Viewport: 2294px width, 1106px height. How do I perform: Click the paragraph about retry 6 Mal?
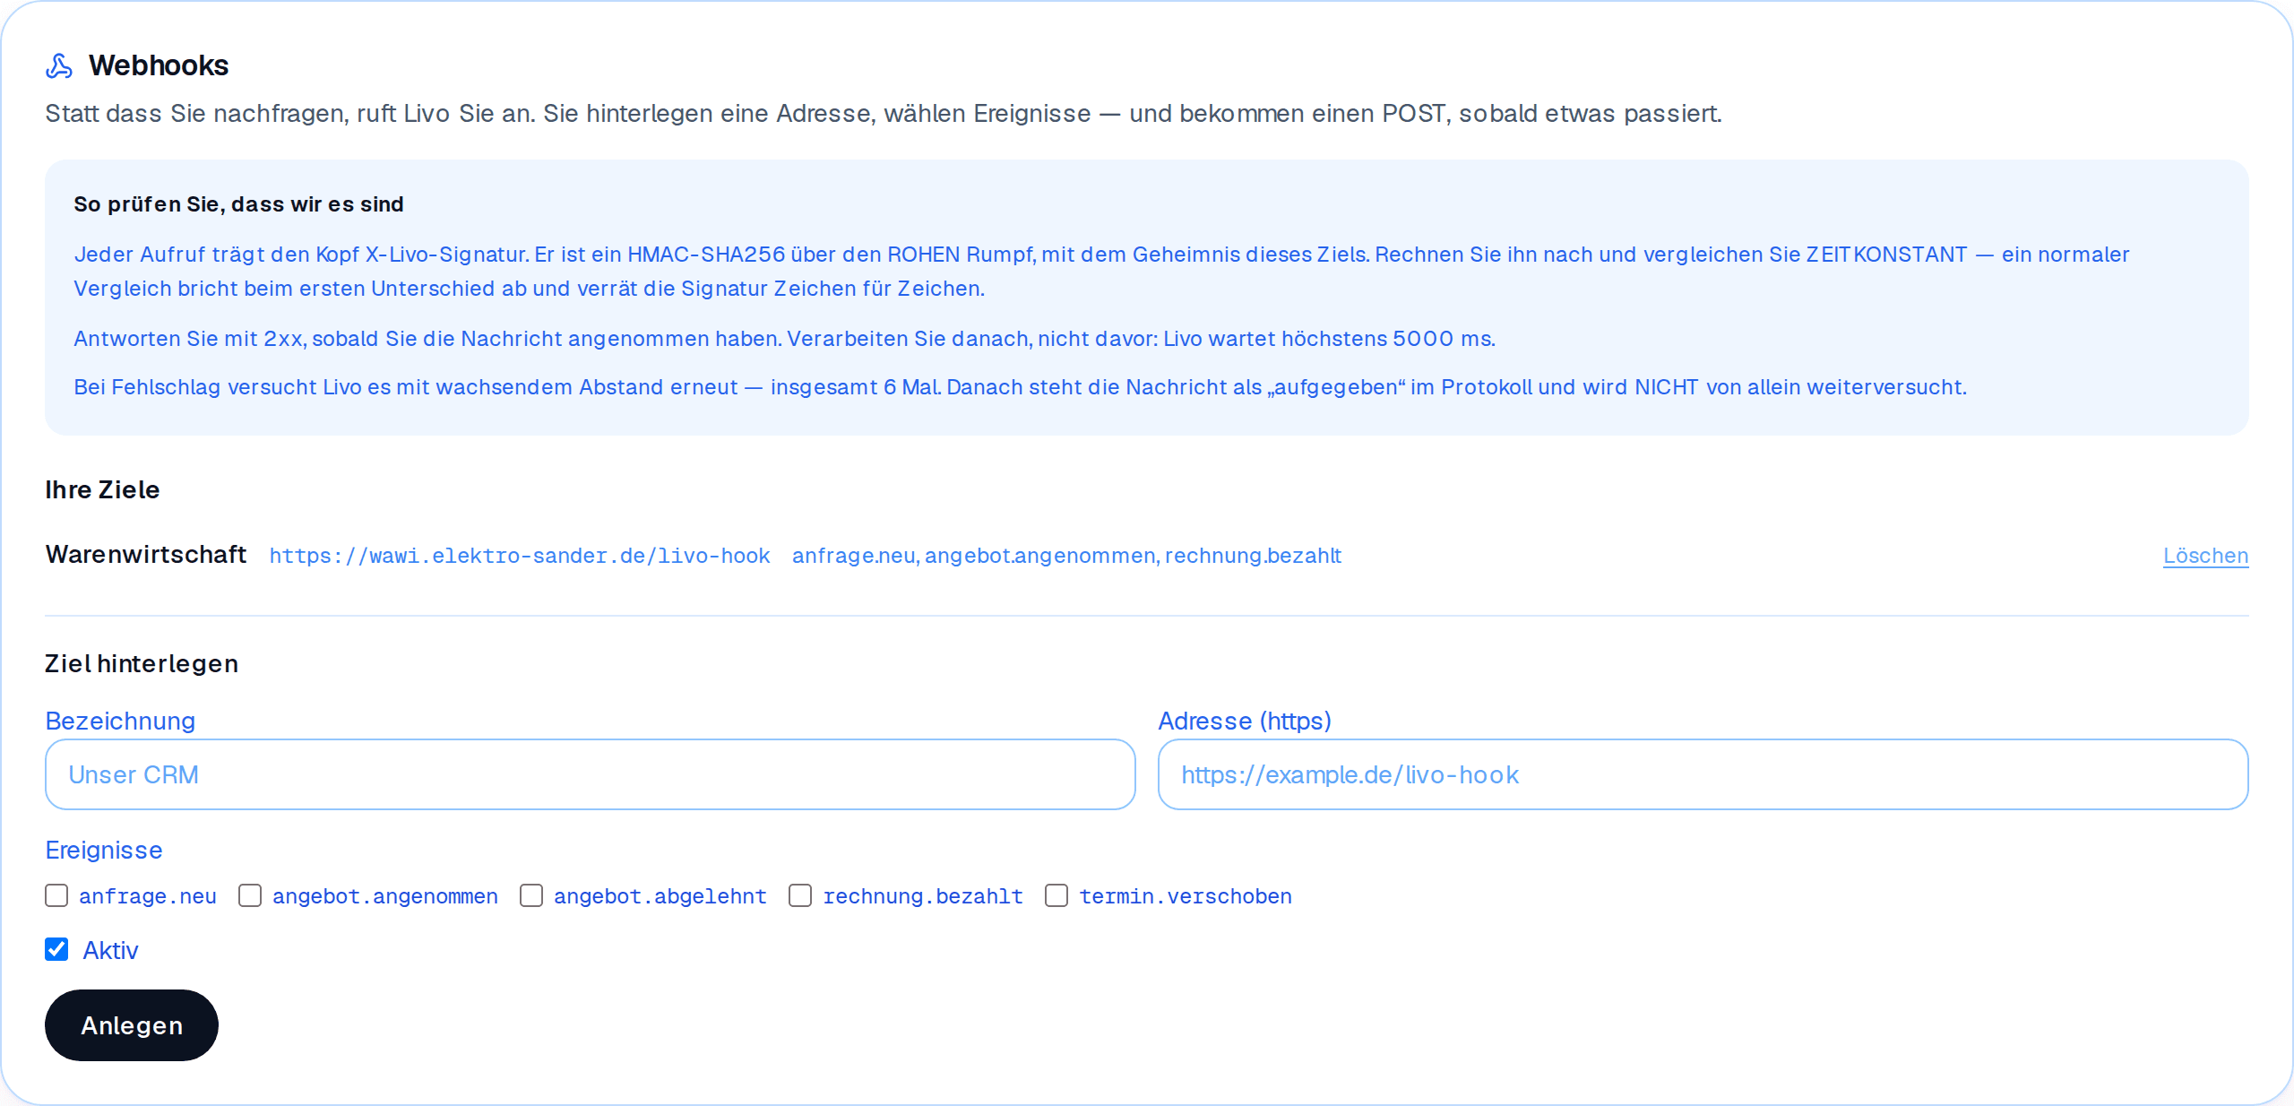pyautogui.click(x=1020, y=387)
